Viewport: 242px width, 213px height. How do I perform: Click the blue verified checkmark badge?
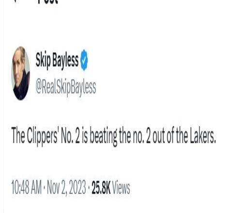(x=84, y=60)
